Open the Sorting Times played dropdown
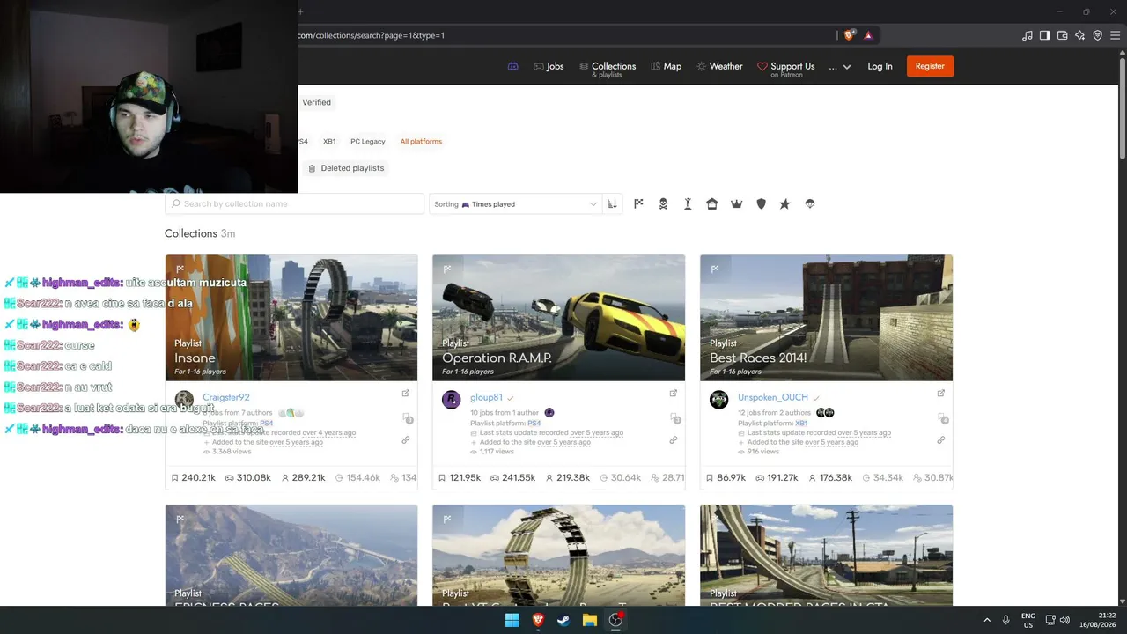This screenshot has height=634, width=1127. [515, 204]
